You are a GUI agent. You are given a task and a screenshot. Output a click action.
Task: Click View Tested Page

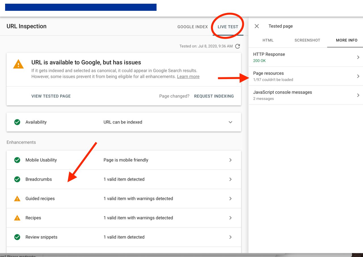click(x=51, y=96)
